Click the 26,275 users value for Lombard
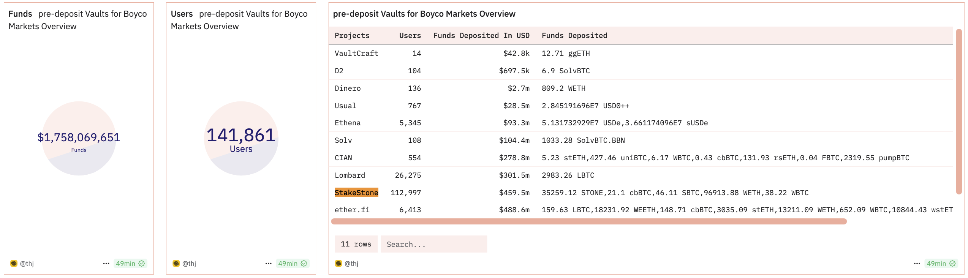The image size is (968, 278). tap(408, 175)
